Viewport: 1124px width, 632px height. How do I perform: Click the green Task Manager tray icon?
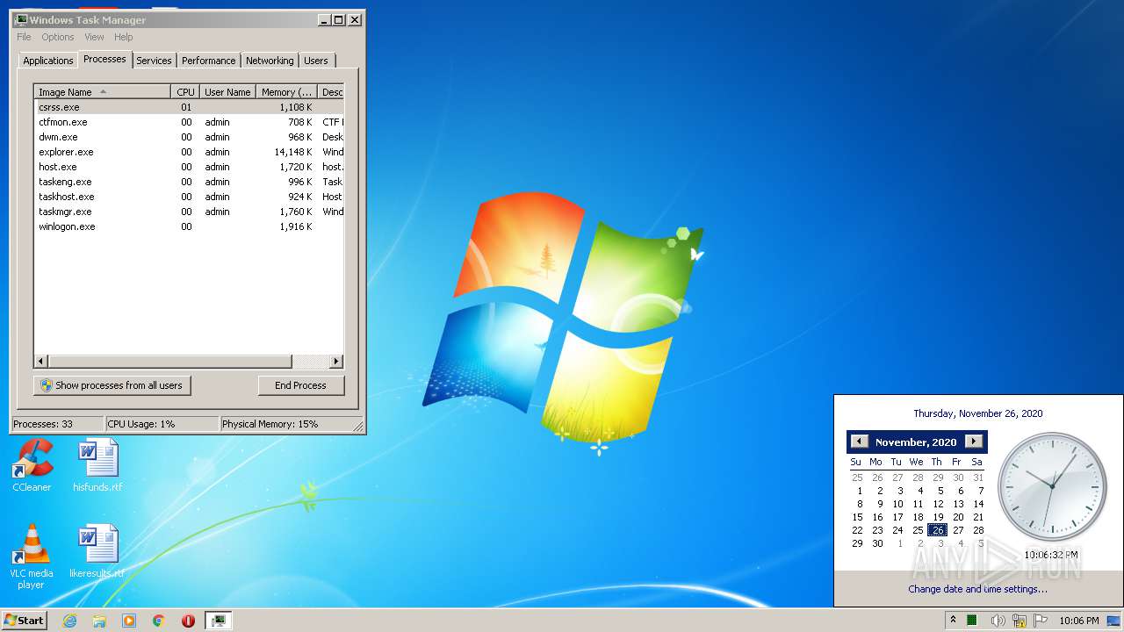tap(972, 621)
